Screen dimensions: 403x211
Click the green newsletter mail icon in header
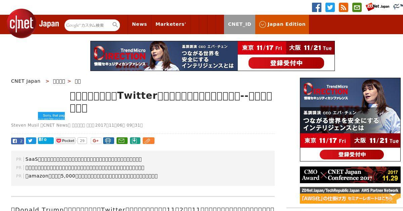coord(357,7)
